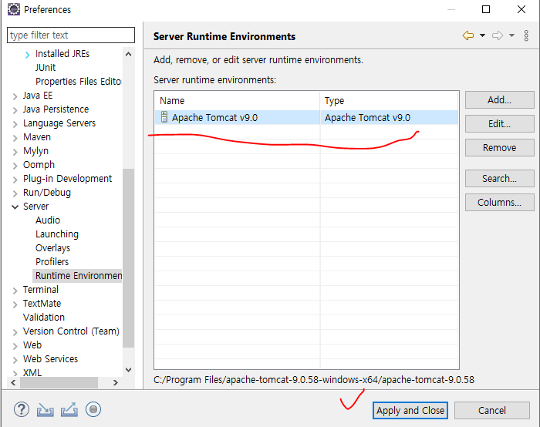This screenshot has height=427, width=540.
Task: Close the Preferences window
Action: [521, 9]
